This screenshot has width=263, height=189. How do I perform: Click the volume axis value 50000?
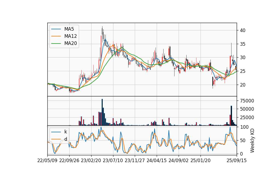tap(247, 109)
